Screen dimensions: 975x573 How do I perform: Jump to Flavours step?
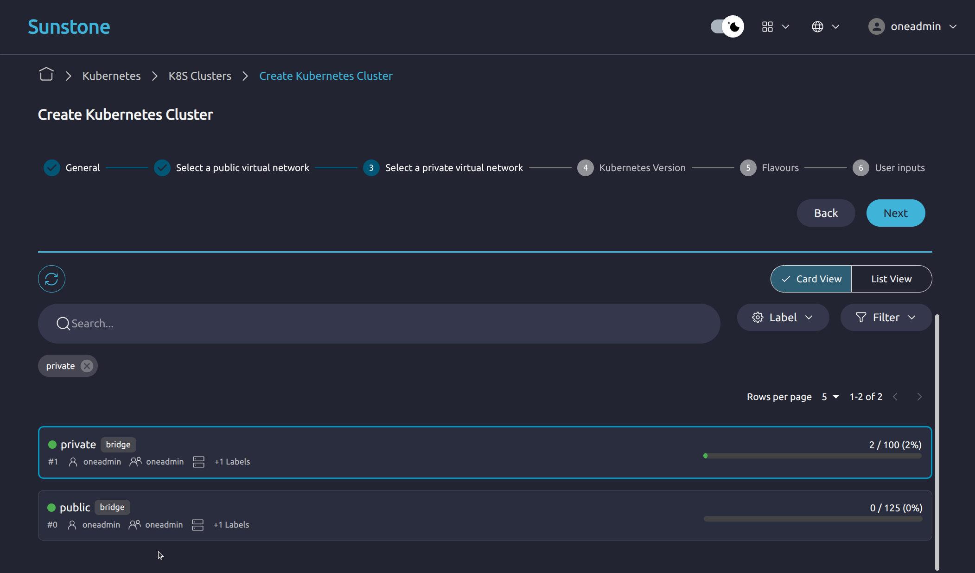[x=769, y=167]
